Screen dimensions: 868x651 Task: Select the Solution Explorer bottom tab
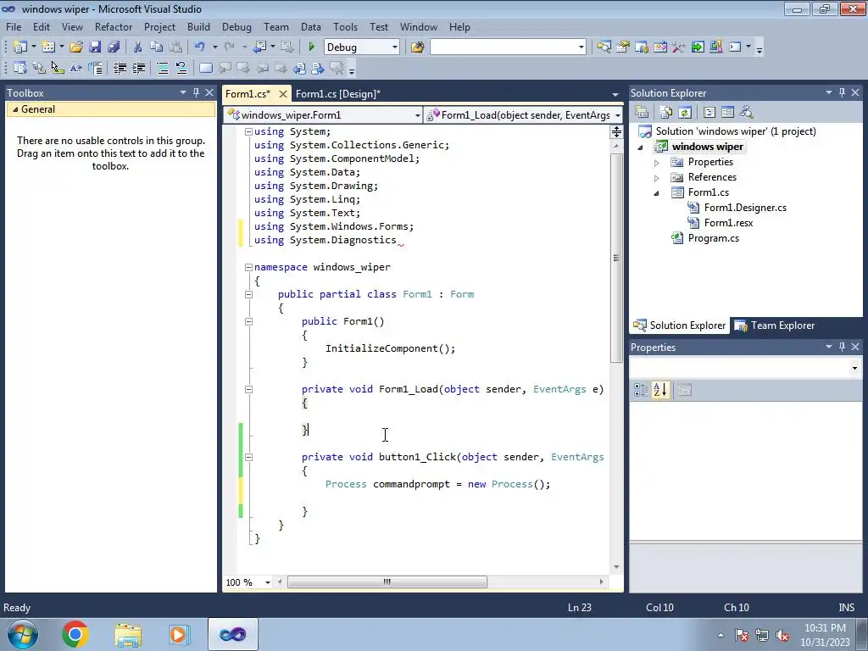[680, 325]
